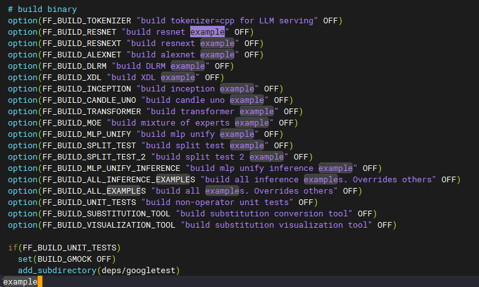This screenshot has width=479, height=287.
Task: Click example match in the ALEXNET line
Action: pyautogui.click(x=217, y=55)
